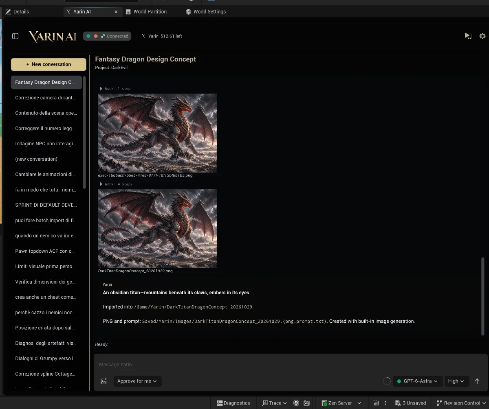The height and width of the screenshot is (409, 489).
Task: Click the Connected status indicator
Action: coord(107,36)
